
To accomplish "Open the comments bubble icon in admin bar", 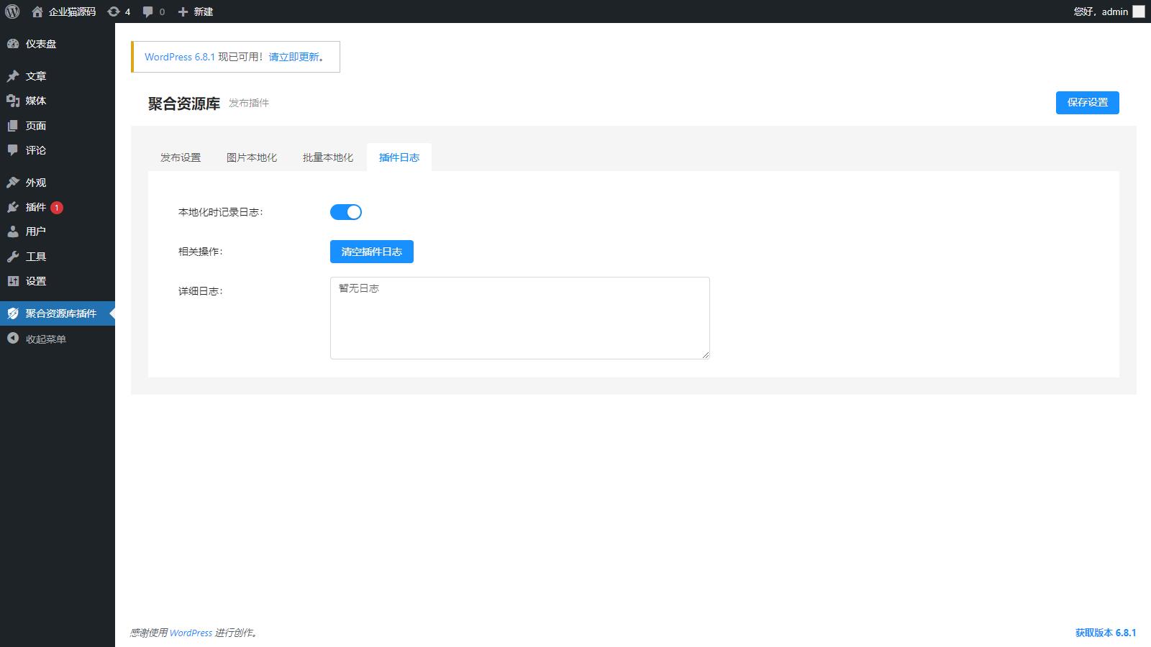I will coord(148,12).
